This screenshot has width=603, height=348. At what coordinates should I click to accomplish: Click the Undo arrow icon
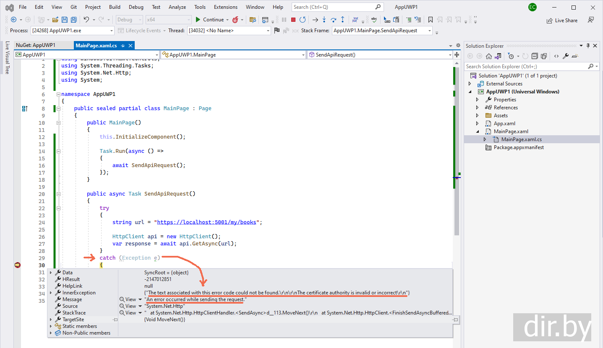[x=86, y=20]
